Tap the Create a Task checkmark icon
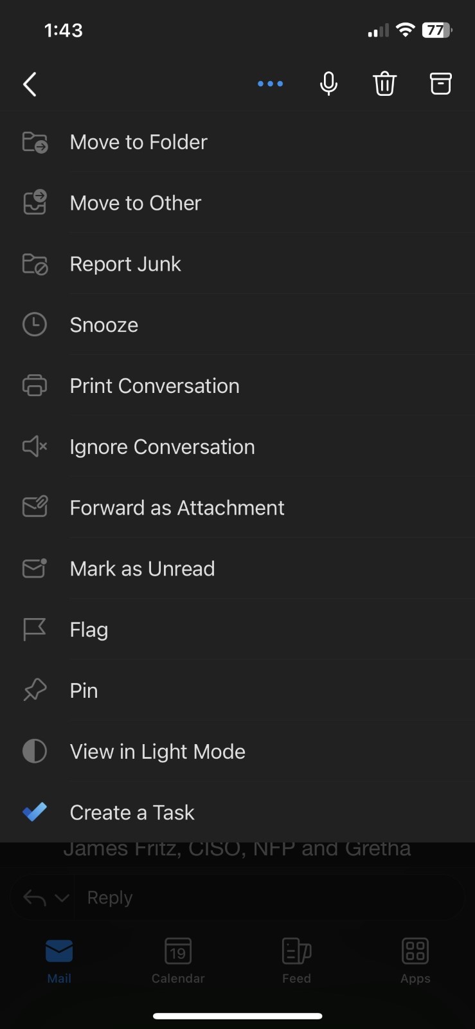Image resolution: width=475 pixels, height=1029 pixels. pyautogui.click(x=35, y=812)
